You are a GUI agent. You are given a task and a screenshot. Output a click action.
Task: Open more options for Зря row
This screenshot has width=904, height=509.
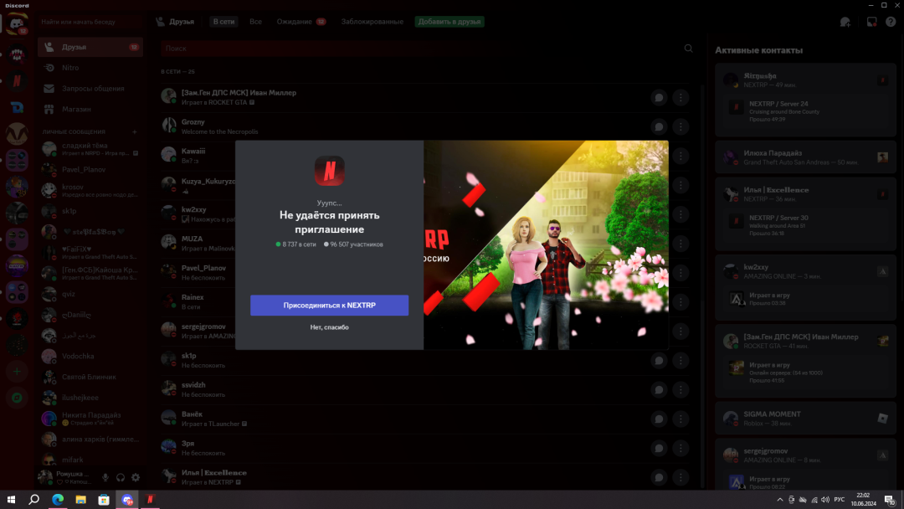click(681, 448)
